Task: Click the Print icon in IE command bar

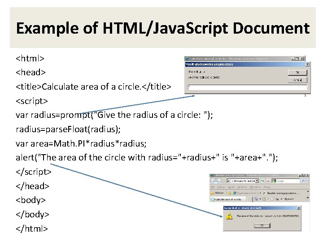Action: click(277, 199)
